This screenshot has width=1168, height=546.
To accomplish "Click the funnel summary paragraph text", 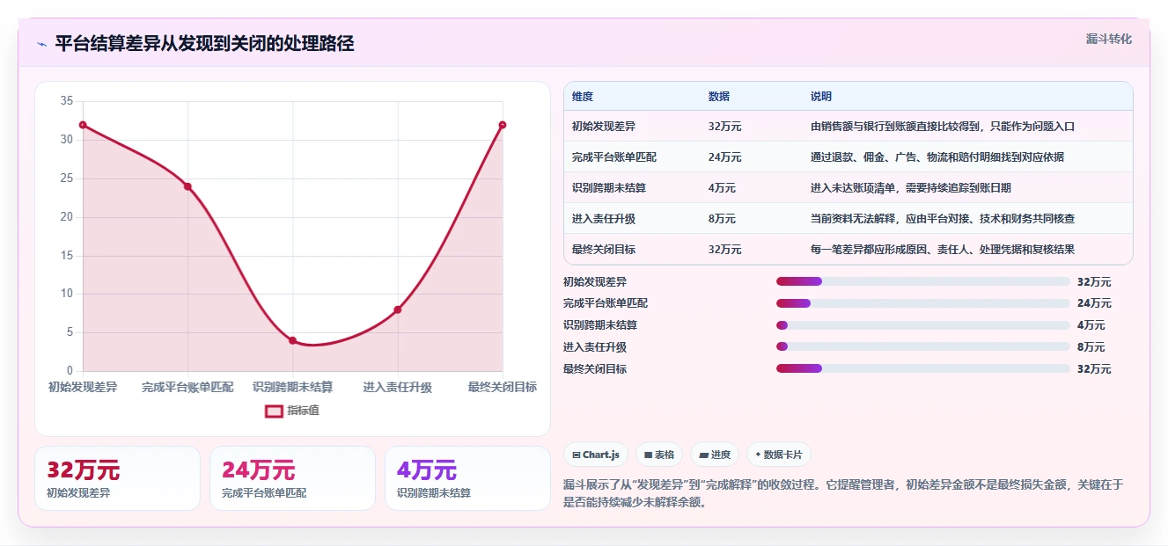I will click(x=842, y=494).
